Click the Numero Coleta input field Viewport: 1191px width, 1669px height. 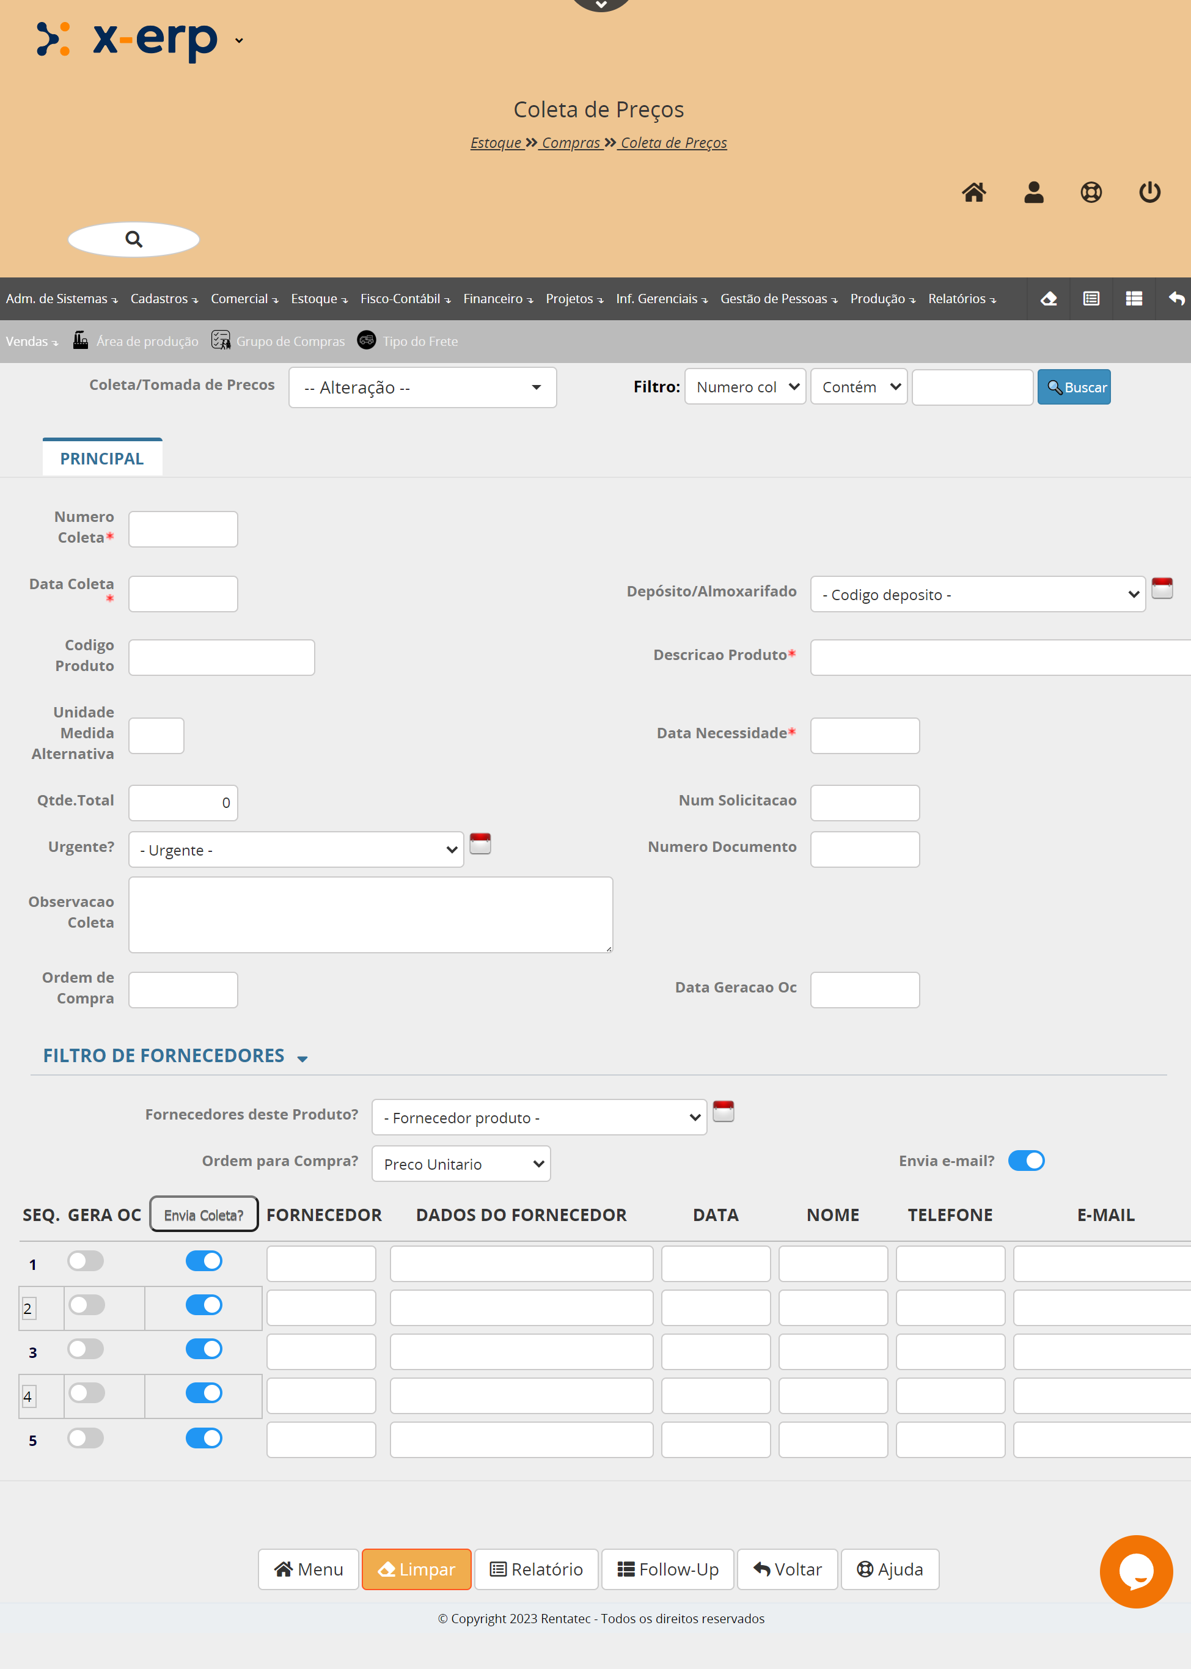(x=183, y=529)
